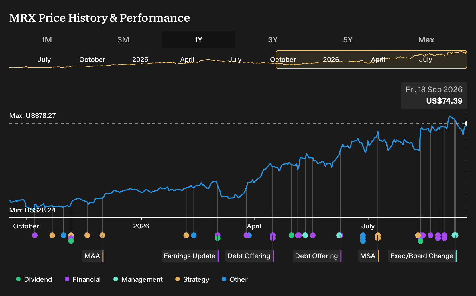Viewport: 476px width, 296px height.
Task: Show the 5Y price history
Action: (x=348, y=40)
